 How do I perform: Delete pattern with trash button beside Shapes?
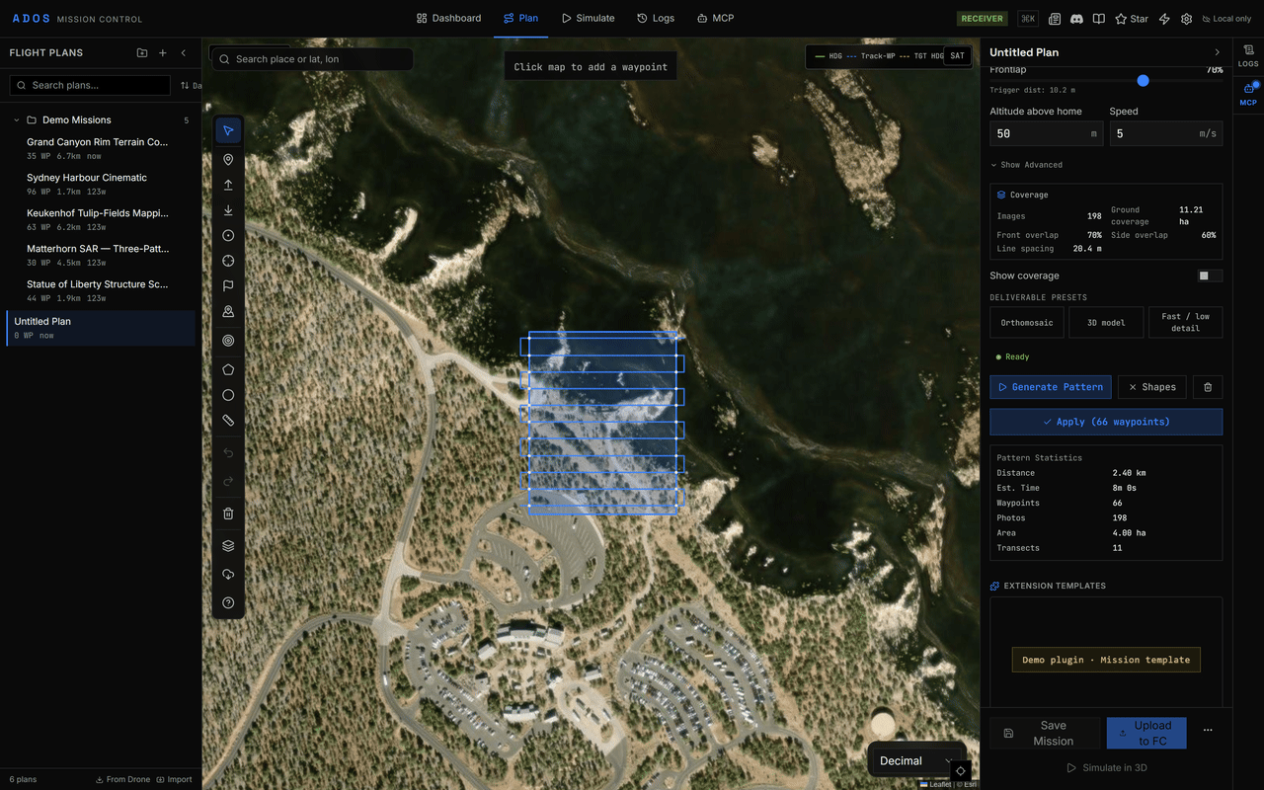pyautogui.click(x=1208, y=387)
